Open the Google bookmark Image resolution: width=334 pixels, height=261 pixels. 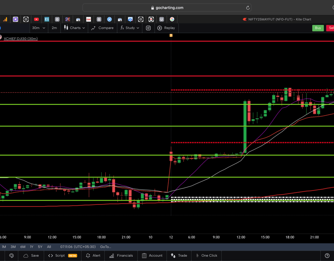(172, 20)
